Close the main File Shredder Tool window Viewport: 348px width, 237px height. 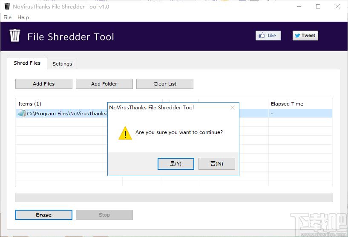338,6
